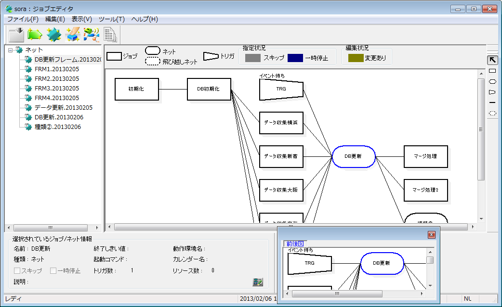Toggle the 一時停止 checkbox
Viewport: 502px width, 307px height.
53,271
